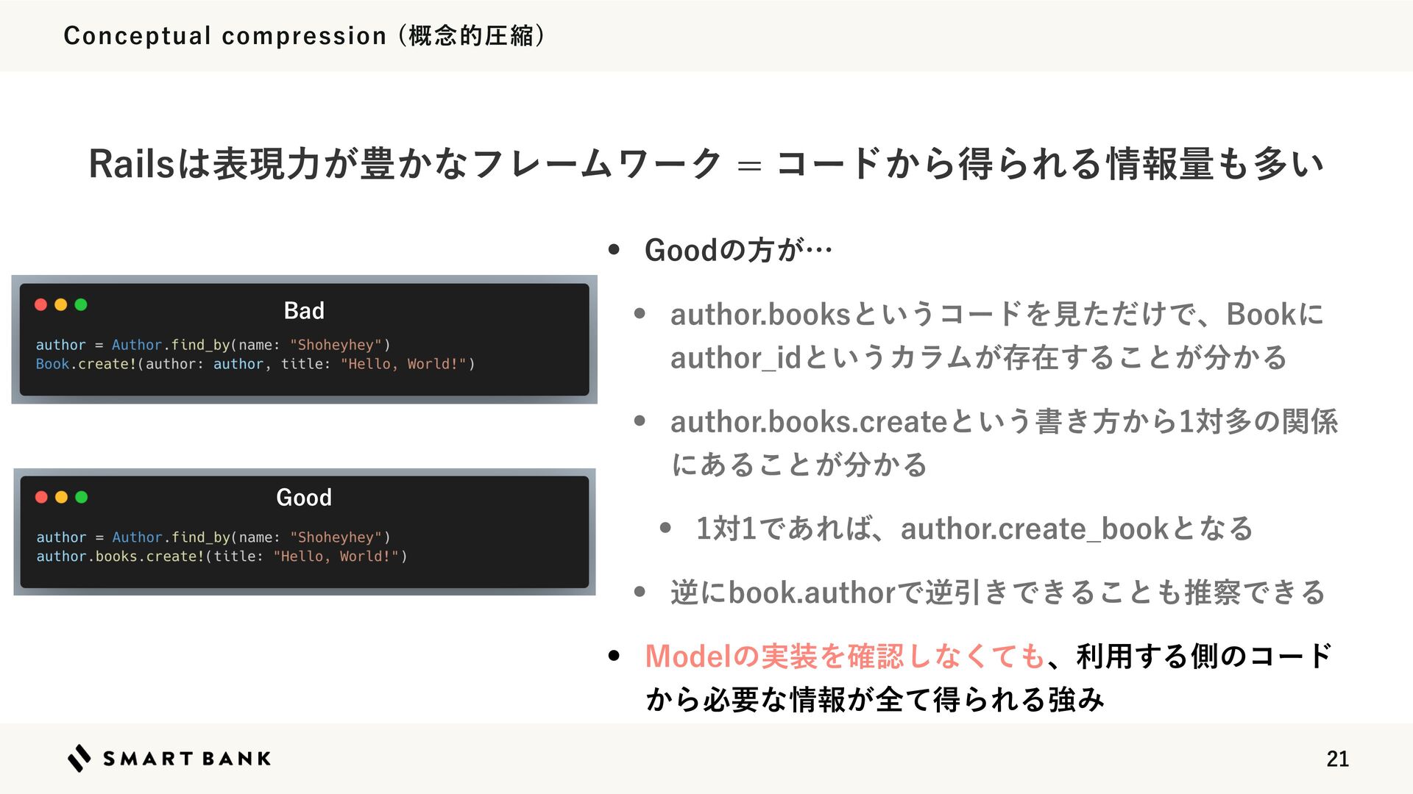Click the Goodの方が… bullet text
The height and width of the screenshot is (794, 1413).
tap(738, 250)
